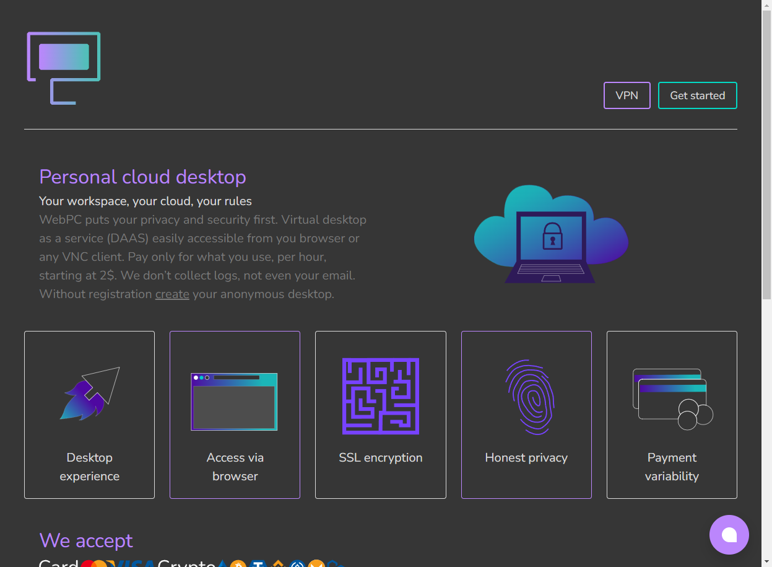Screen dimensions: 772x567
Task: Click the page vertical scrollbar thumb
Action: pos(766,155)
